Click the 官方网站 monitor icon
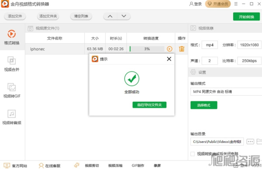Viewport: 262px width, 169px height. click(7, 166)
